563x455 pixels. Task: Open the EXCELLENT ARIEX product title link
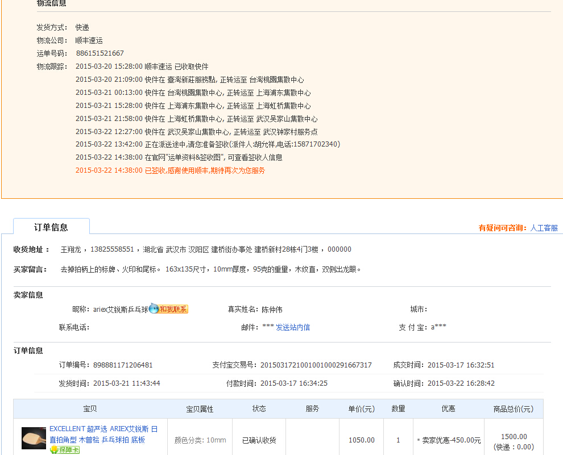pyautogui.click(x=104, y=434)
